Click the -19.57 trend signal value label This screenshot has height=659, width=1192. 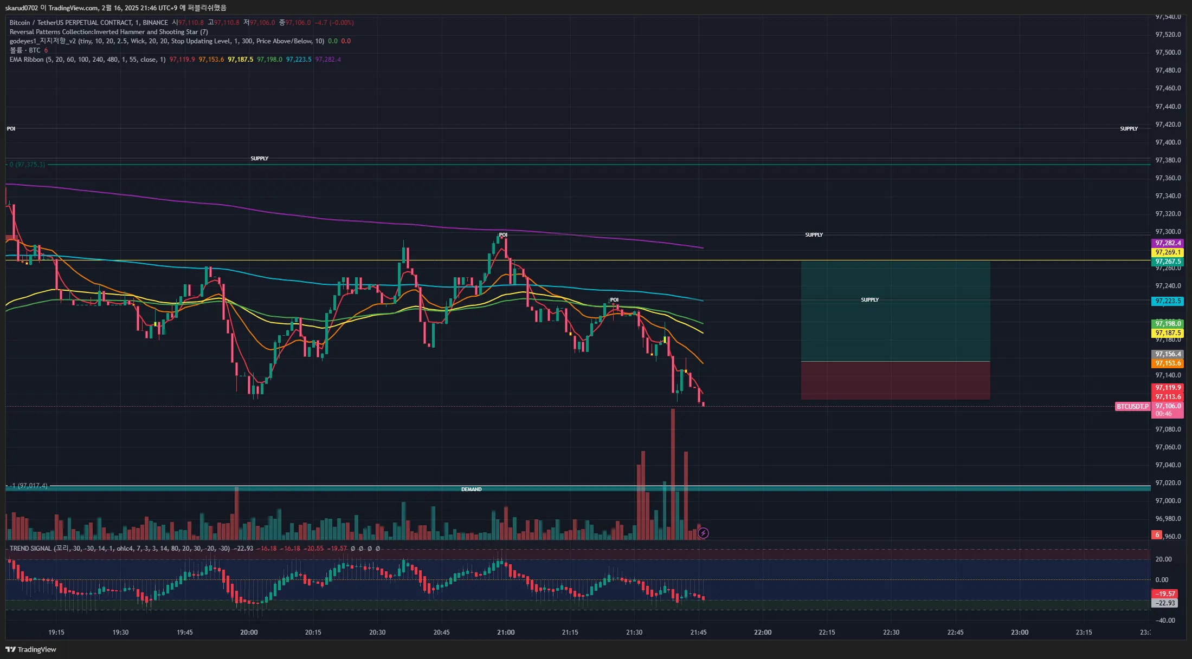(x=1165, y=594)
